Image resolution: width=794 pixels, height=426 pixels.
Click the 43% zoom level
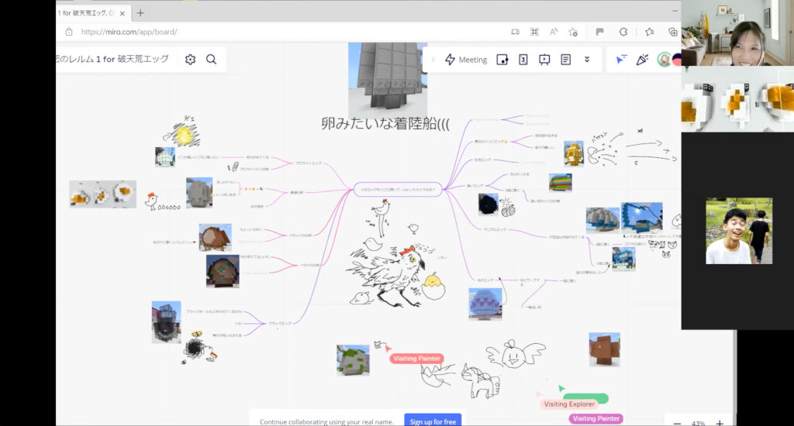tap(698, 424)
